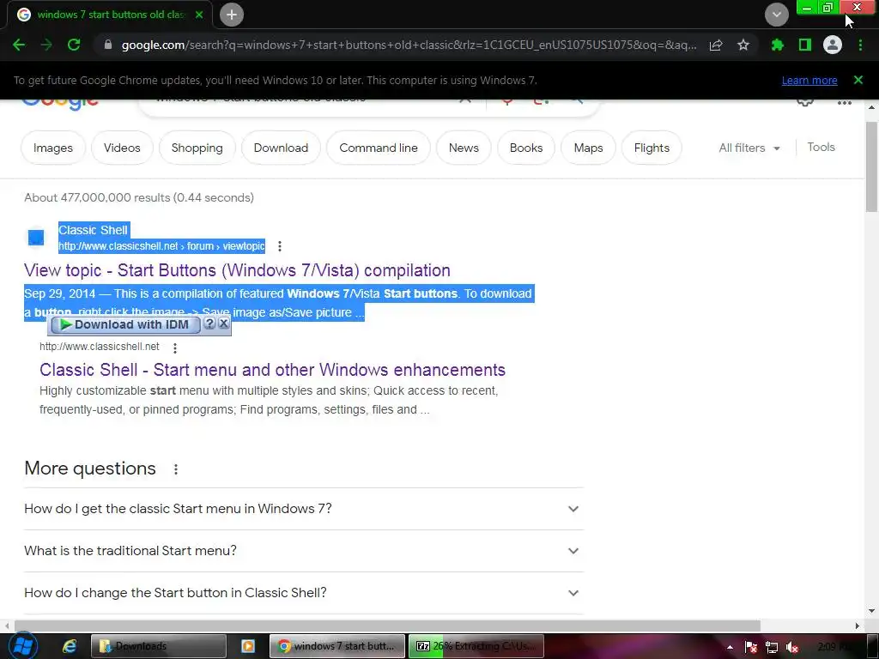Reload the page with the refresh icon

74,45
